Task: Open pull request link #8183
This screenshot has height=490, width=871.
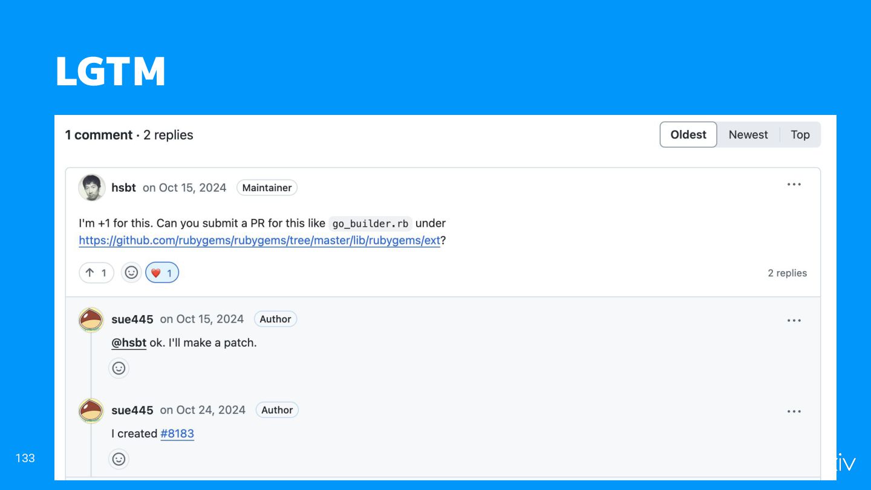Action: [x=177, y=433]
